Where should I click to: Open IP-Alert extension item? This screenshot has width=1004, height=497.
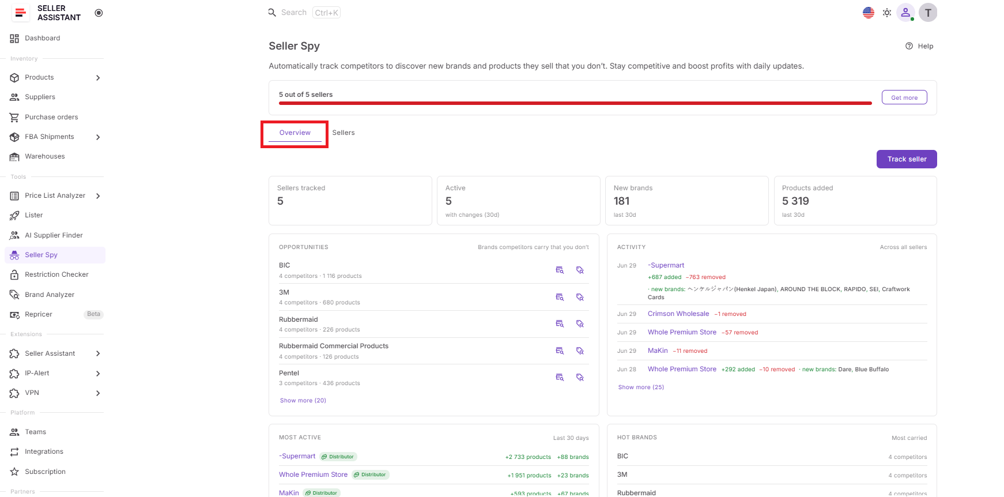tap(37, 373)
